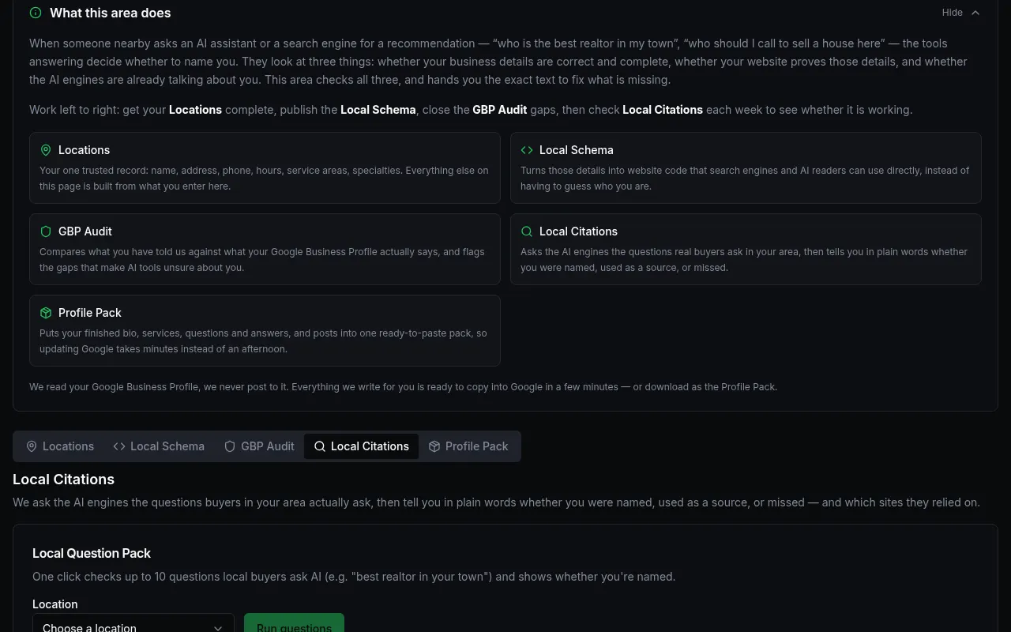Image resolution: width=1011 pixels, height=632 pixels.
Task: Click the shield icon in GBP Audit tab
Action: tap(230, 446)
